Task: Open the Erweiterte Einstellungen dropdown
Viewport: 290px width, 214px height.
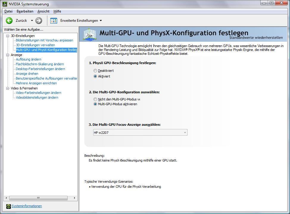Action: (x=101, y=21)
